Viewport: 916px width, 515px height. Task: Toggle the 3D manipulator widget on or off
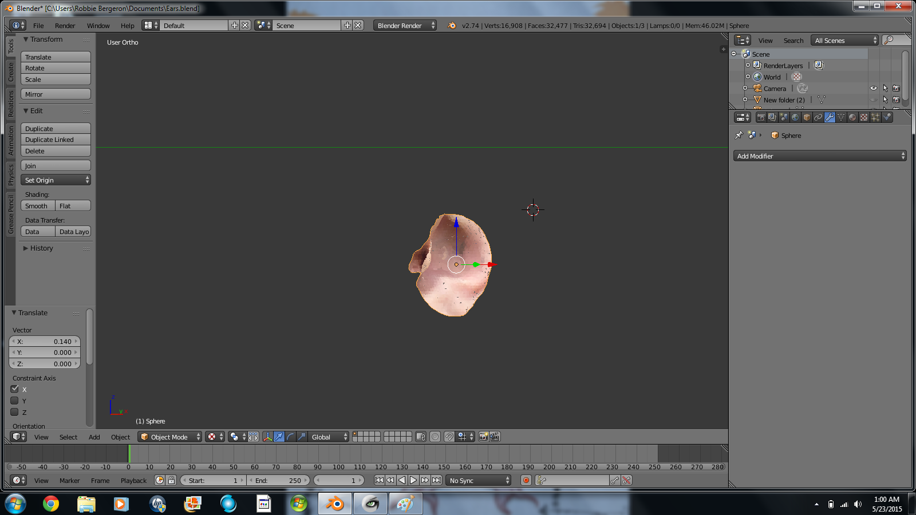[x=267, y=437]
